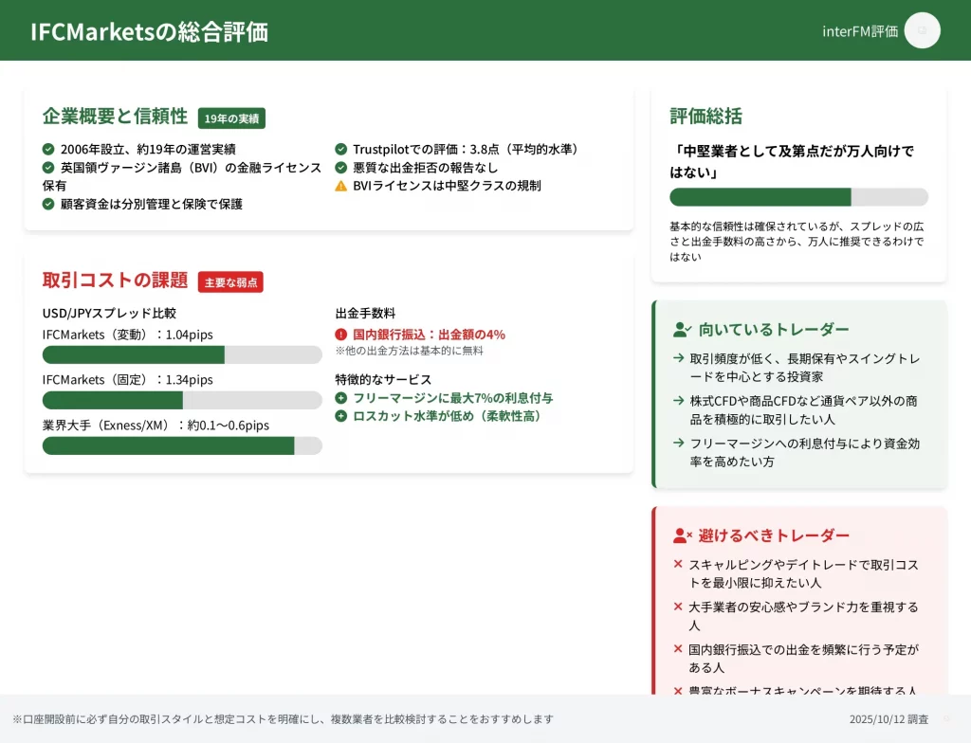Click the person-x icon by 避けるべきトレーダー
971x743 pixels.
(683, 535)
